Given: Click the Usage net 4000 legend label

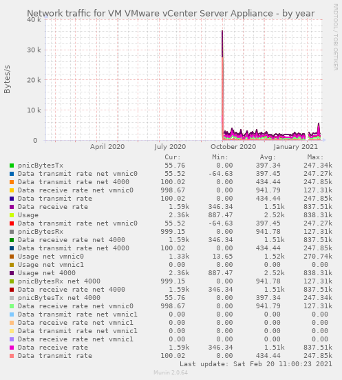Looking at the screenshot, I should coord(47,273).
